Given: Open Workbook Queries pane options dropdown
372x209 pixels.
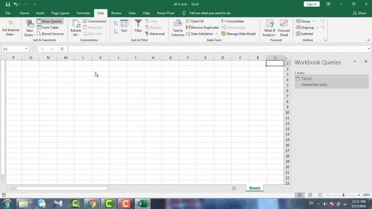Looking at the screenshot, I should (355, 62).
